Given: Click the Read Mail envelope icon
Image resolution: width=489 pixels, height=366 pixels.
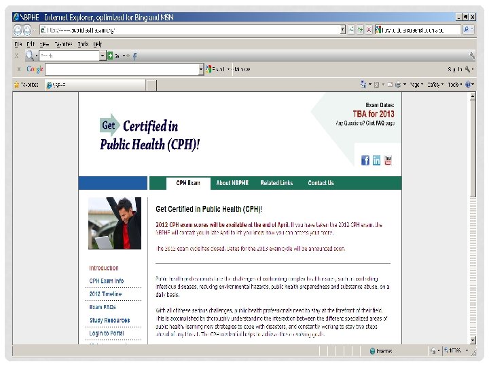Looking at the screenshot, I should coord(390,85).
